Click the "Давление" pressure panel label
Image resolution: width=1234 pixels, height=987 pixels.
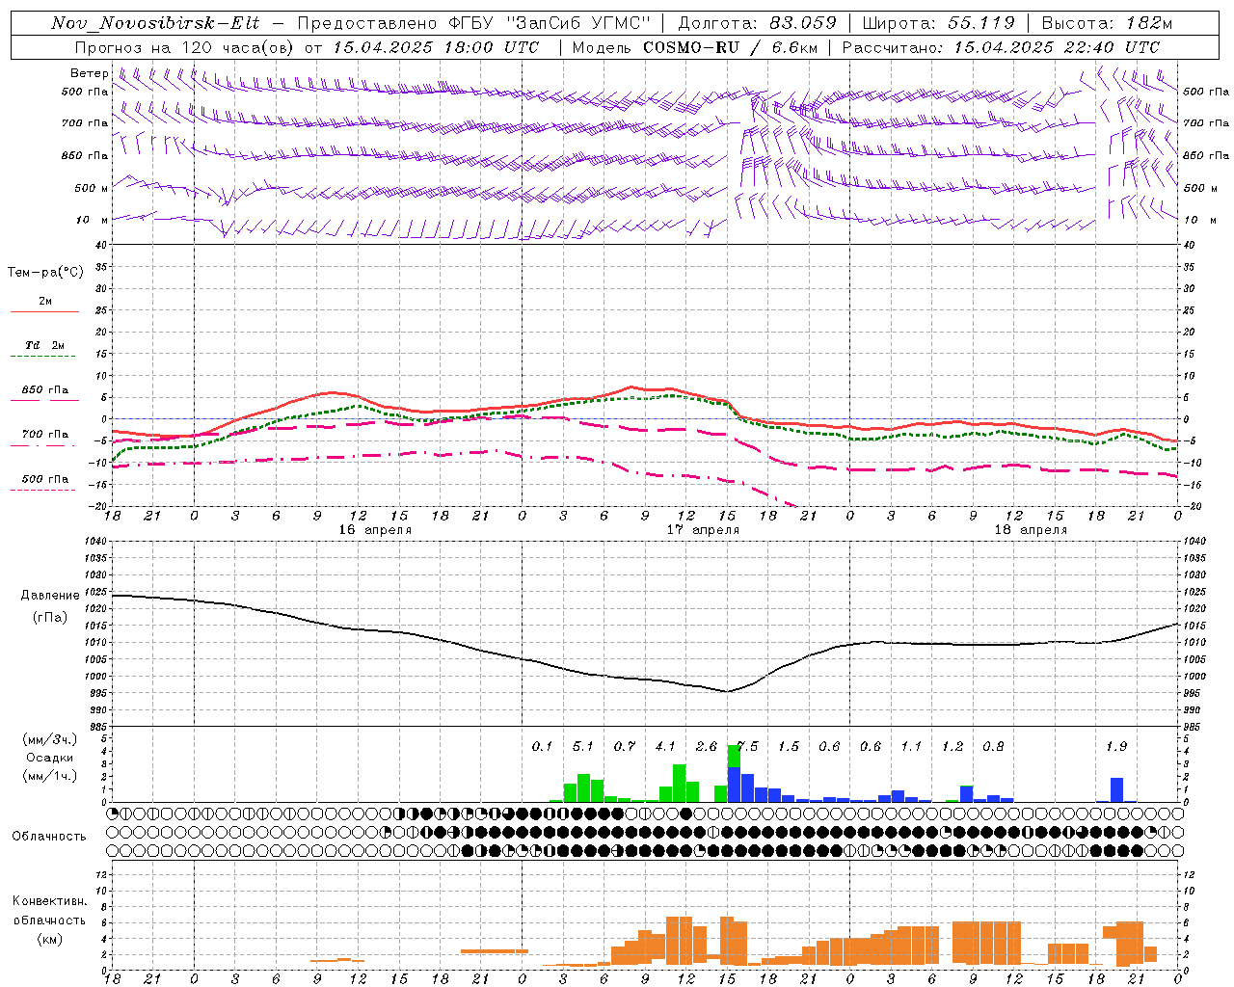click(50, 596)
